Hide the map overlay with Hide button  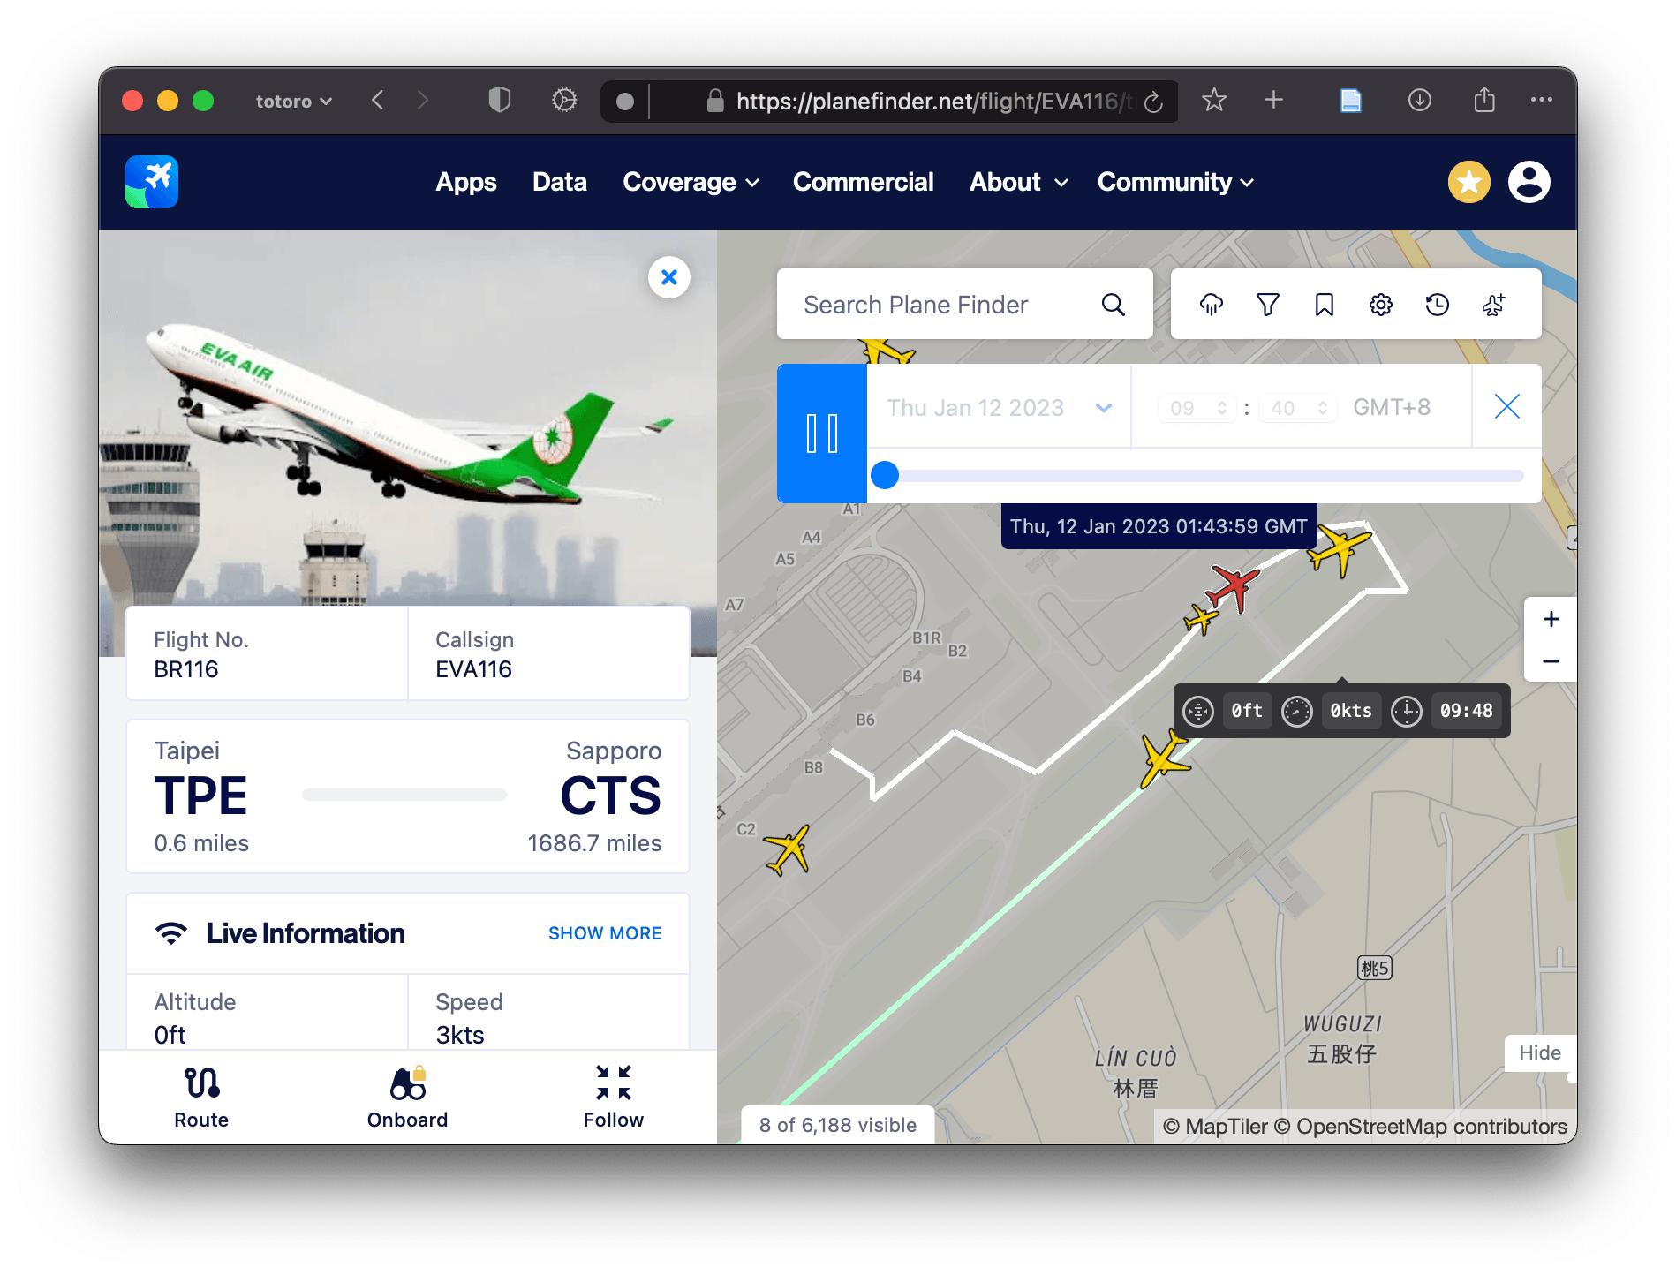(x=1540, y=1052)
